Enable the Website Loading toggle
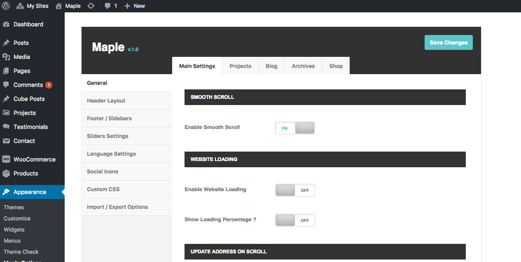 295,190
